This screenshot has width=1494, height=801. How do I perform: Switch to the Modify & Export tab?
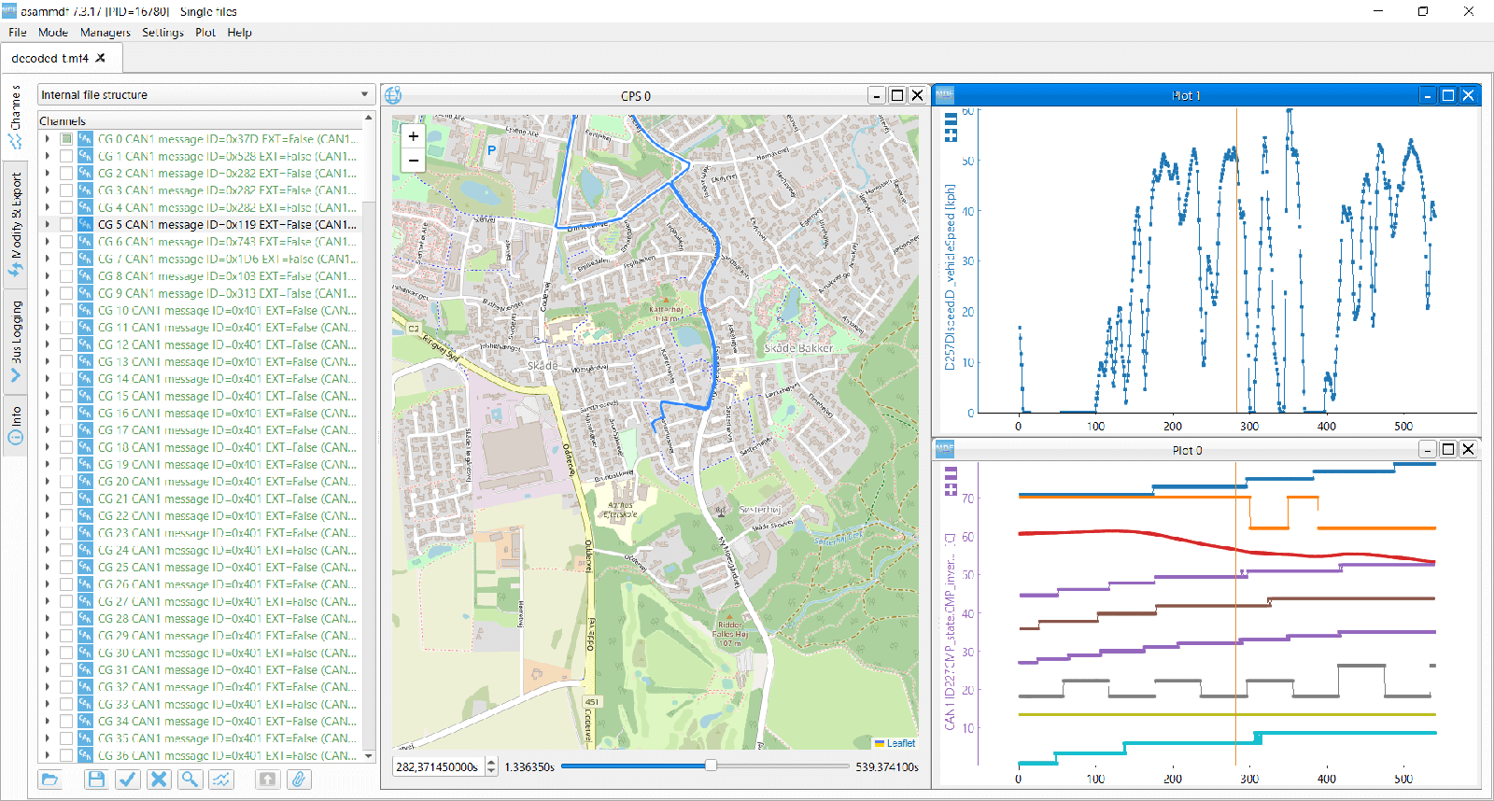click(15, 224)
